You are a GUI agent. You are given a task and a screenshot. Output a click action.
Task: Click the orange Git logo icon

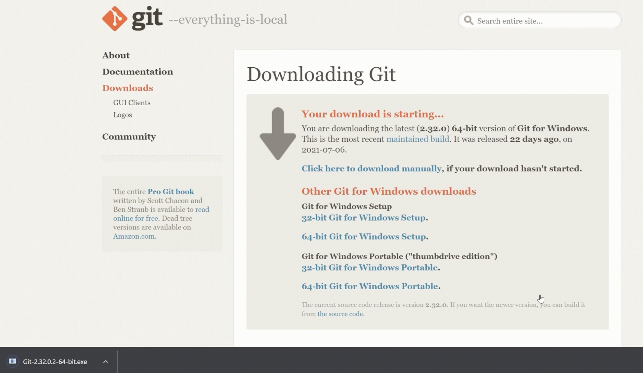115,19
